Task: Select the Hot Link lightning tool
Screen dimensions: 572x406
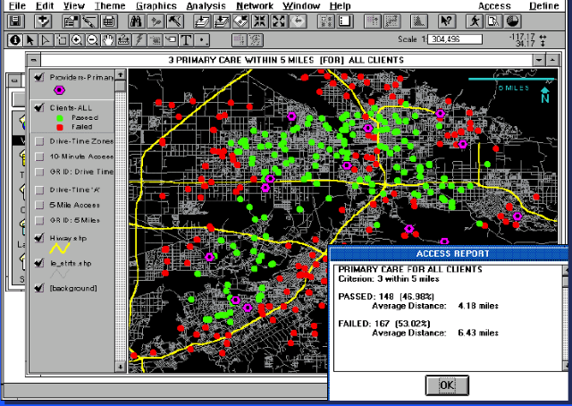Action: [139, 39]
